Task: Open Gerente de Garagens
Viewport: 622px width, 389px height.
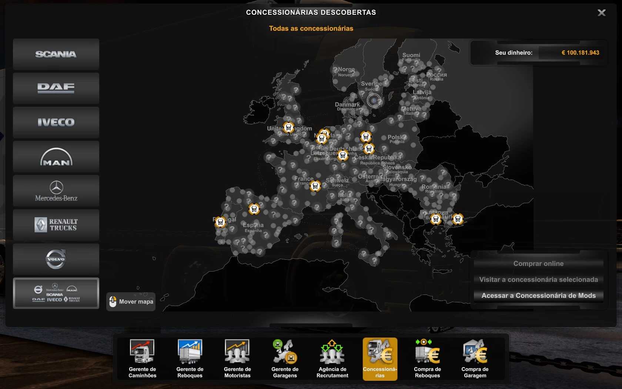Action: 285,359
